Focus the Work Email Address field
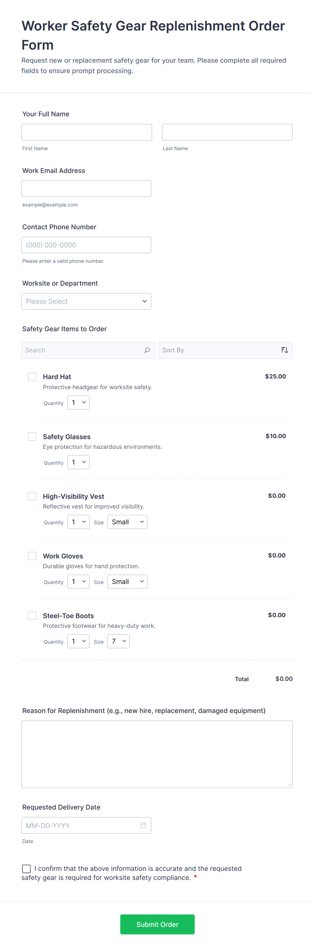 tap(86, 189)
